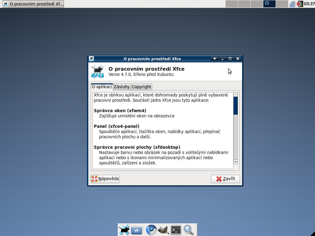Switch to the Copyright tab
The width and height of the screenshot is (315, 236).
141,87
